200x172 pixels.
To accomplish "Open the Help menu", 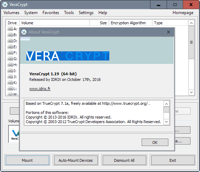I will coord(103,13).
